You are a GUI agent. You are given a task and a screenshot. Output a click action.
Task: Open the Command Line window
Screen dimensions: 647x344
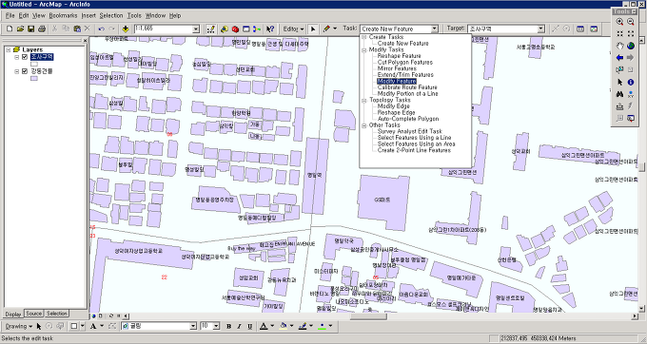245,29
